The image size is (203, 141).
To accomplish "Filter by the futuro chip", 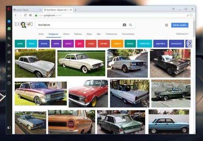I will point(32,44).
